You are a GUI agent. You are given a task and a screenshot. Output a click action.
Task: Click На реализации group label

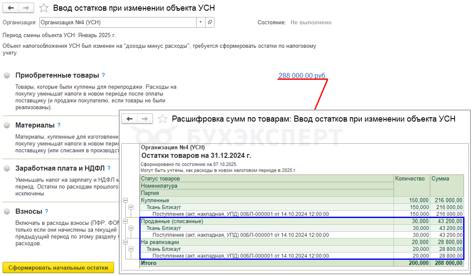(x=160, y=242)
